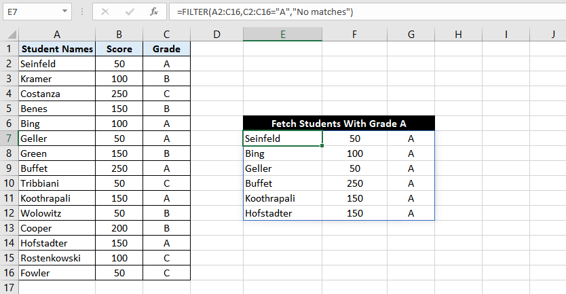This screenshot has width=566, height=294.
Task: Select the Cooper name cell
Action: pyautogui.click(x=57, y=228)
